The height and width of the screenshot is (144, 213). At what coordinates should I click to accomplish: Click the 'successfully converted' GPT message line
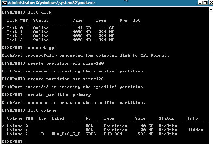pyautogui.click(x=85, y=56)
